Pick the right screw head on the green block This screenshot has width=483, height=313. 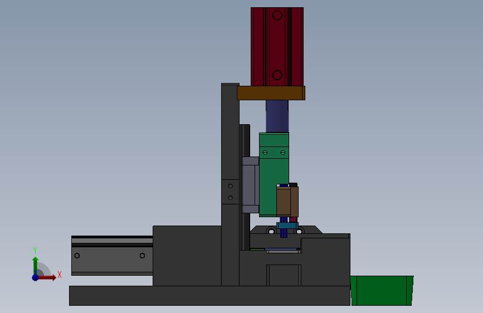pyautogui.click(x=282, y=153)
